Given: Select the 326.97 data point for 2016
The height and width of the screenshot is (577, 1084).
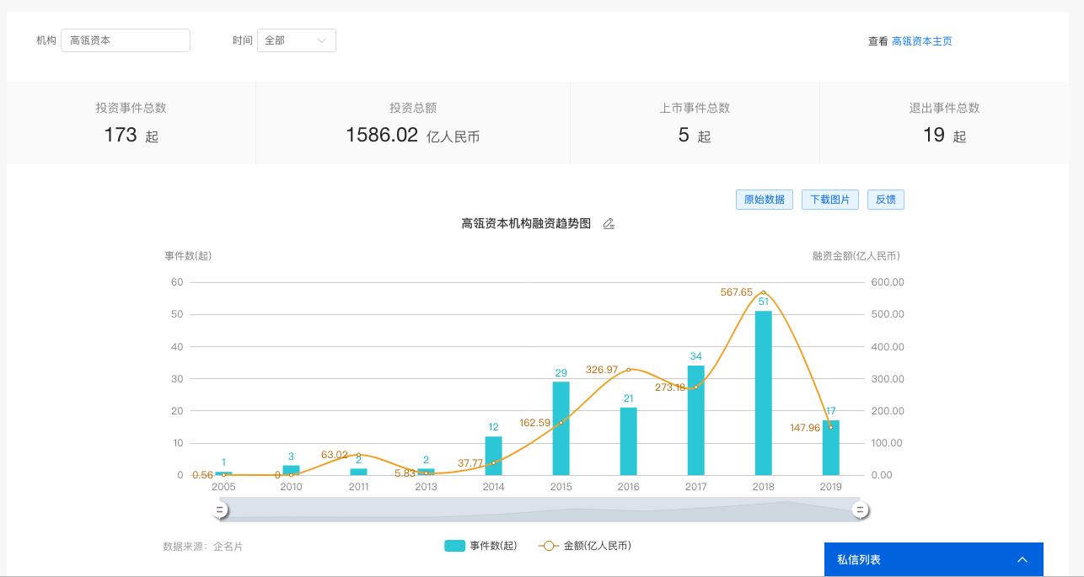Looking at the screenshot, I should click(x=629, y=370).
